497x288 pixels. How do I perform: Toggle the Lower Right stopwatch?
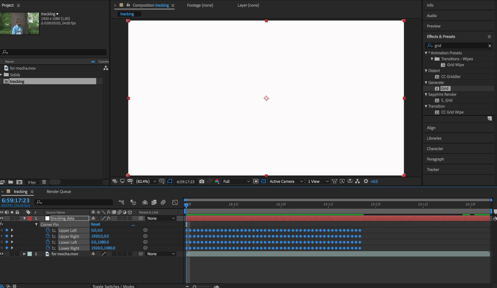click(x=48, y=248)
